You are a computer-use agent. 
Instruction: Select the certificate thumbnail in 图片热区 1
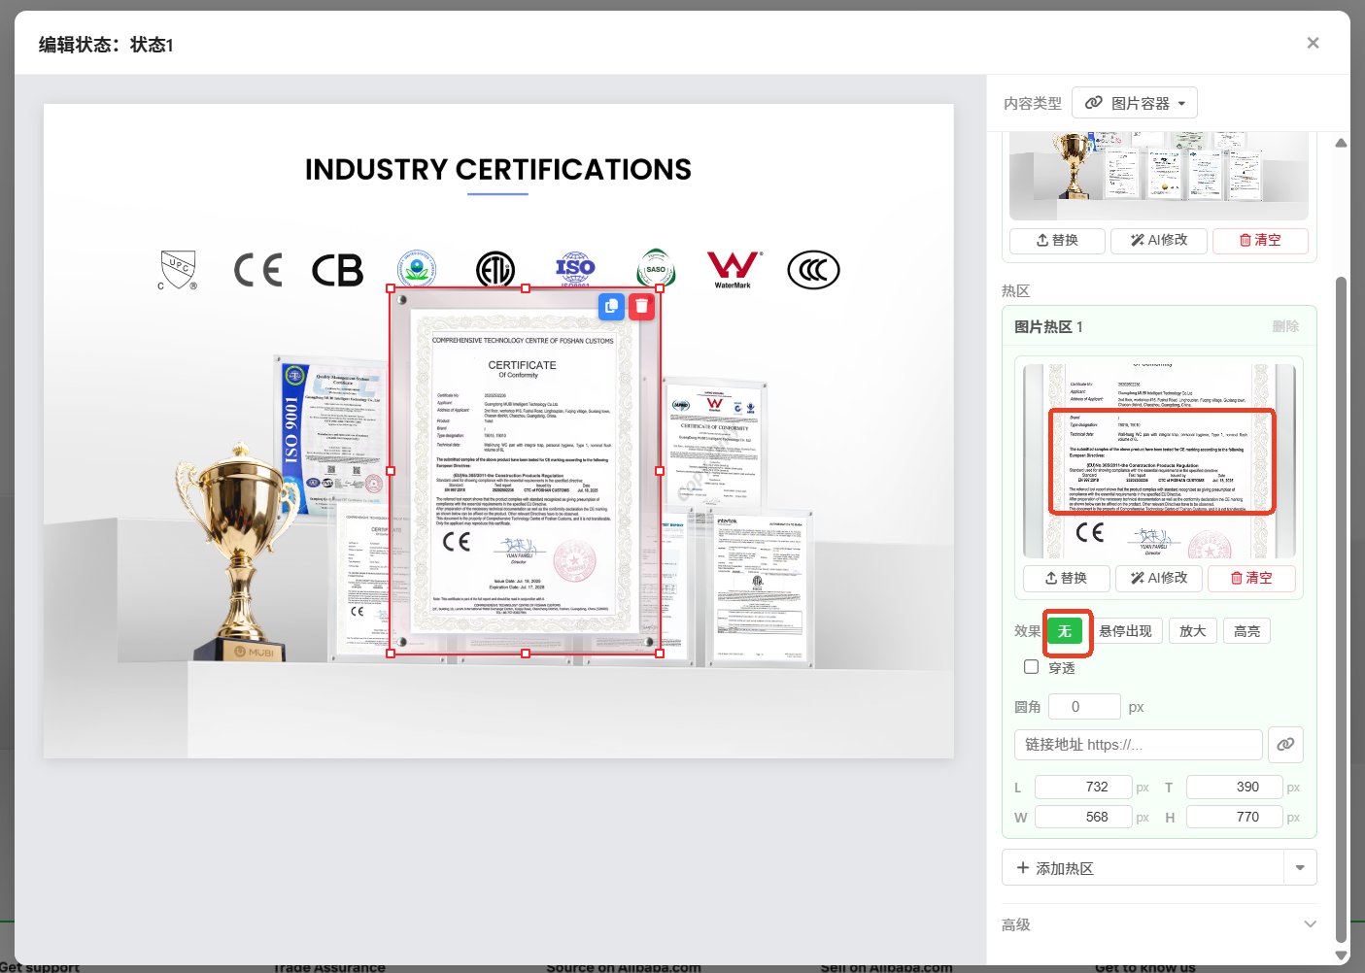point(1159,460)
